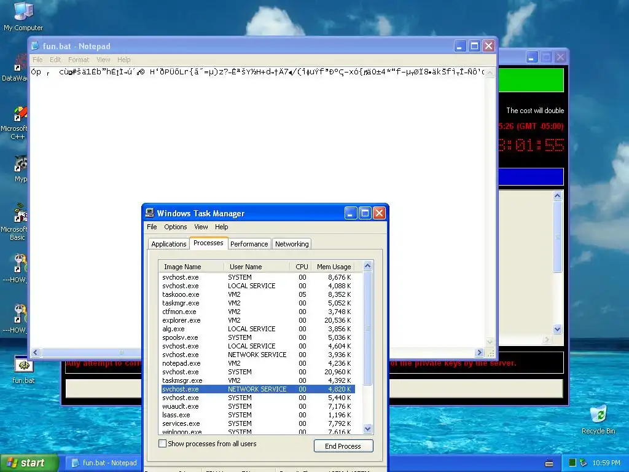Sort processes by CPU column
This screenshot has height=472, width=629.
[x=301, y=267]
